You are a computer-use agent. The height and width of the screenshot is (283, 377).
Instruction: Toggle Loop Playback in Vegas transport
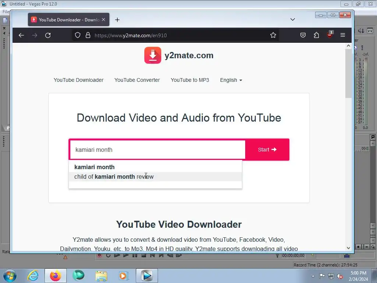pyautogui.click(x=108, y=255)
